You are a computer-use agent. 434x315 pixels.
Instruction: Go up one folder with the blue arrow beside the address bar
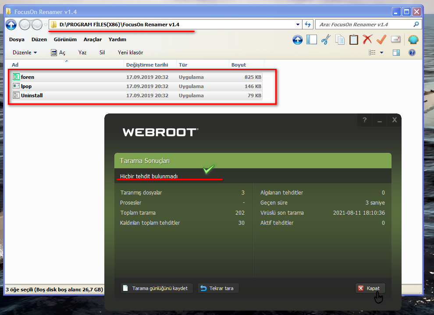tap(11, 25)
